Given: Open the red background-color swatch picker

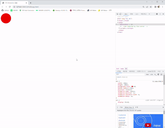Looking at the screenshot, I should (x=132, y=87).
